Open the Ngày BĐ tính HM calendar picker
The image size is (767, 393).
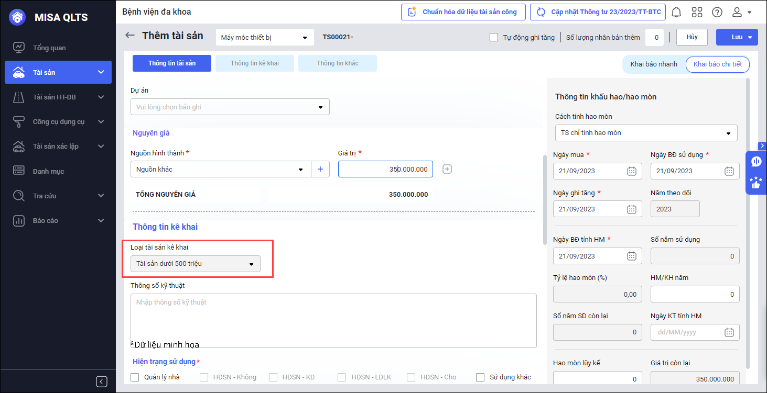[x=632, y=256]
